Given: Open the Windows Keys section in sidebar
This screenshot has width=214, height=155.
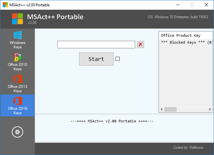Looking at the screenshot, I should click(17, 40).
